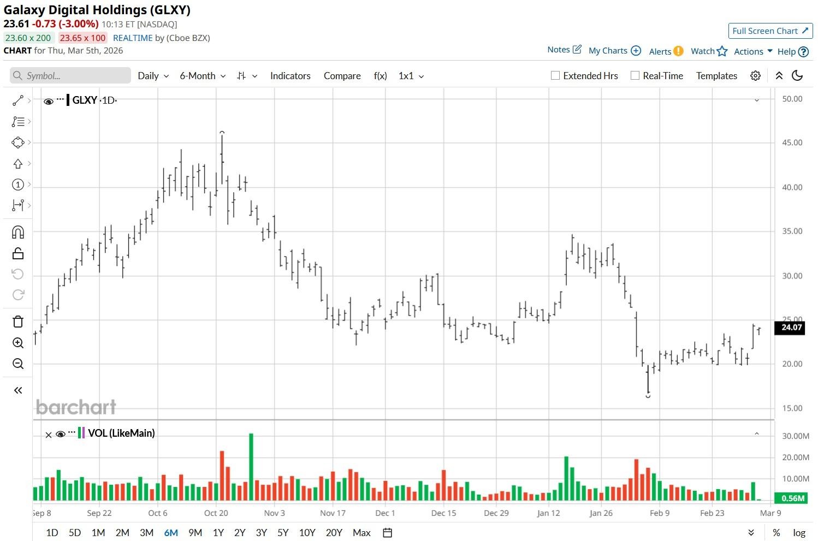Screen dimensions: 818x541
Task: Open chart settings gear
Action: tap(756, 76)
